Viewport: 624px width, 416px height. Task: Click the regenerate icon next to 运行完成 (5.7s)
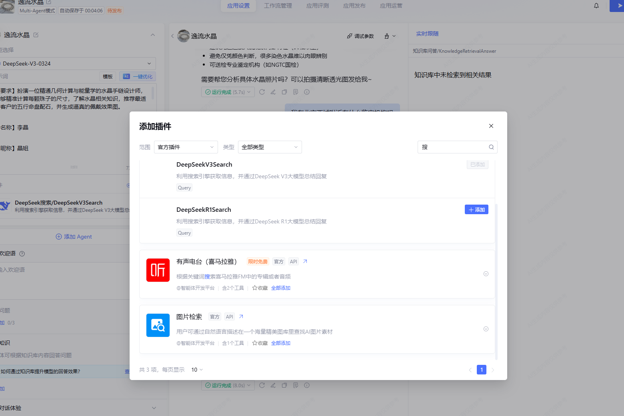pos(262,92)
